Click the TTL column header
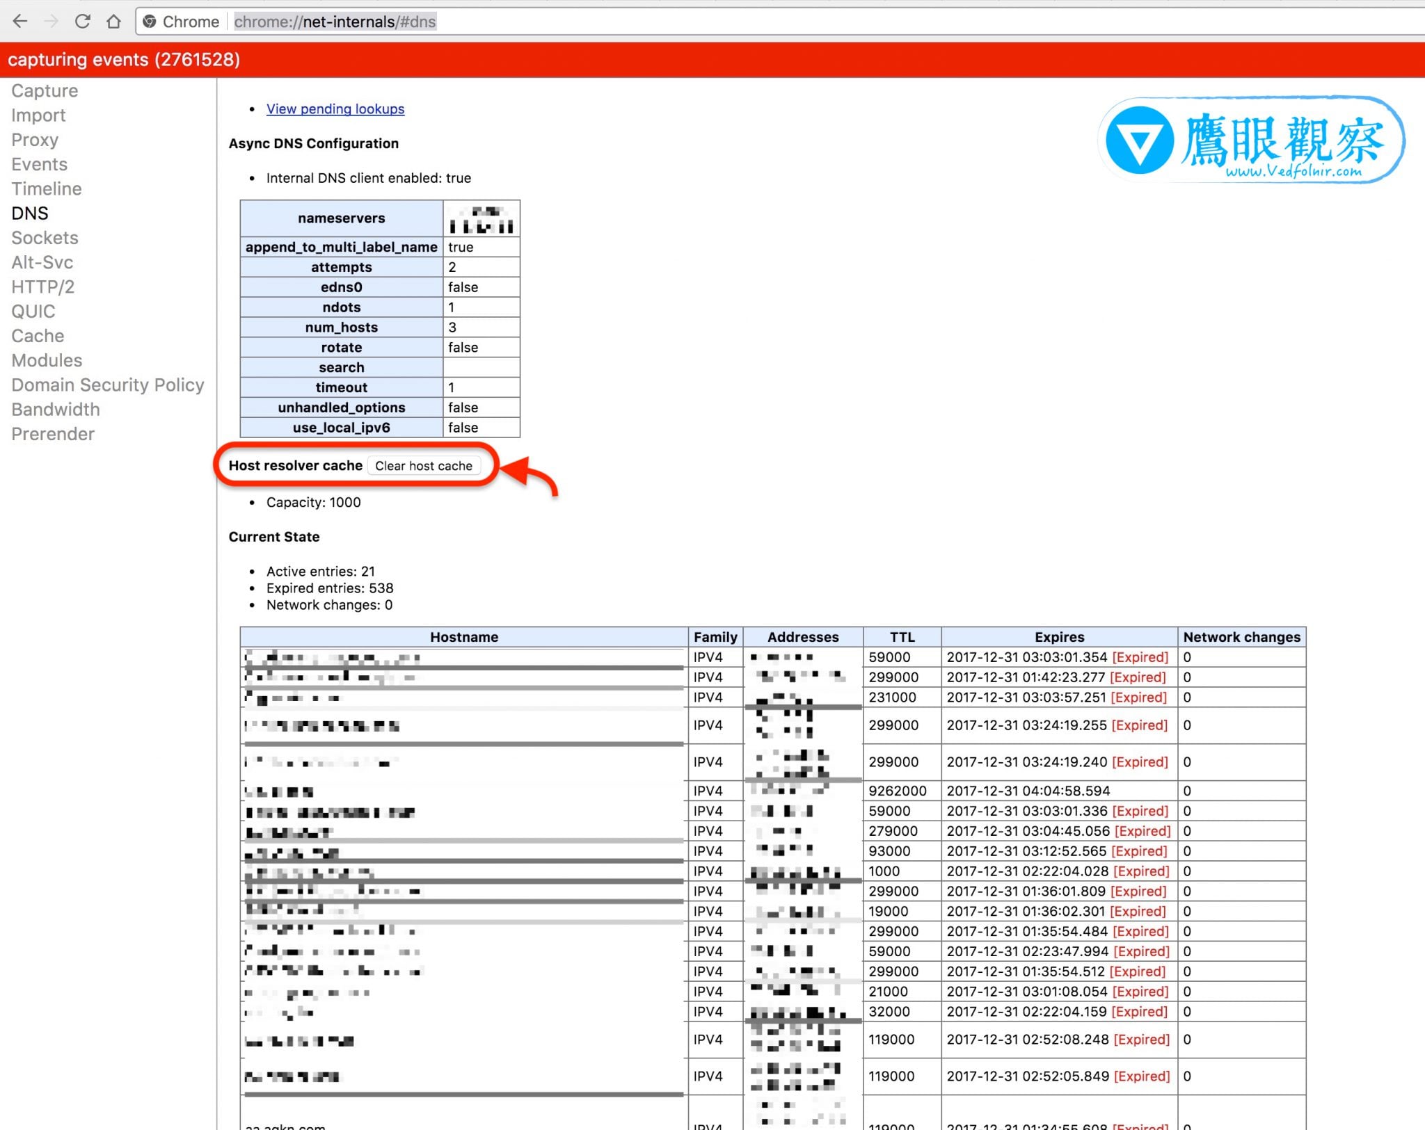 click(902, 637)
